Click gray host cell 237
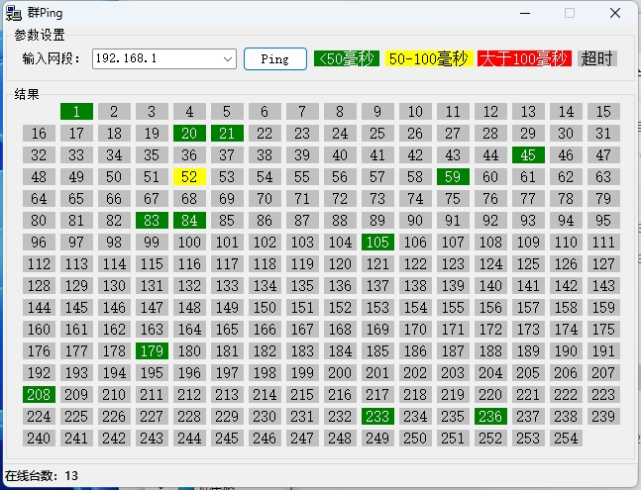This screenshot has width=641, height=490. 528,417
